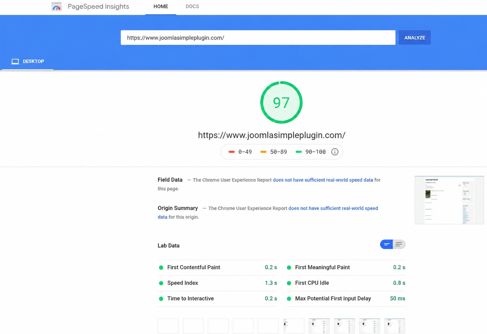Click the 97 performance score gauge

coord(281,102)
